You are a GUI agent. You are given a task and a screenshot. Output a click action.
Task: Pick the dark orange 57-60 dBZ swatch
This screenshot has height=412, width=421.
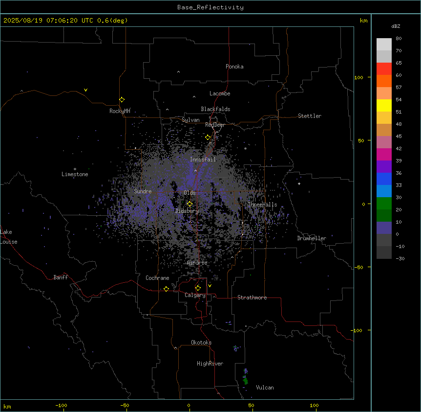click(x=384, y=81)
